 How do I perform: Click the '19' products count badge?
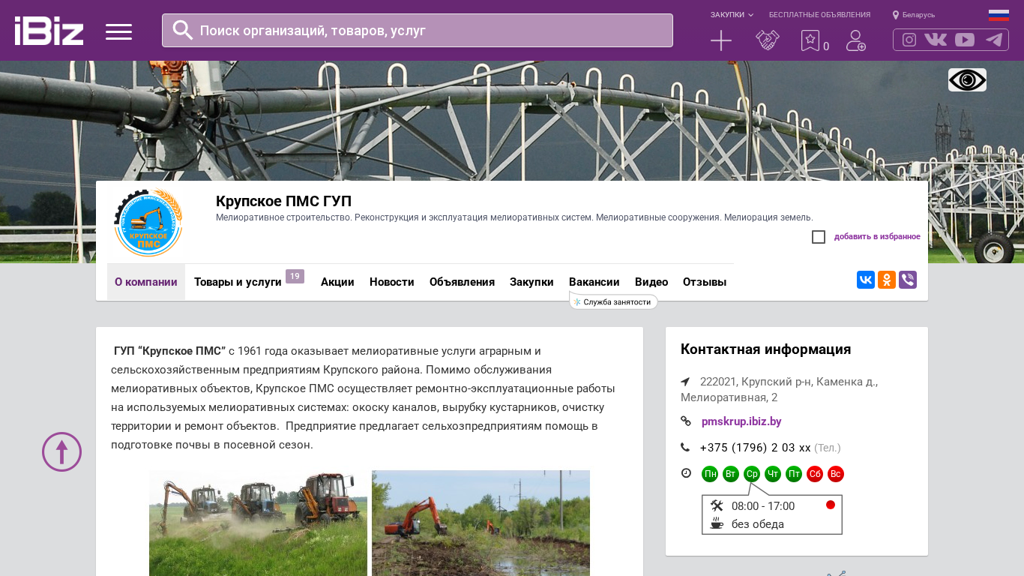[x=295, y=277]
